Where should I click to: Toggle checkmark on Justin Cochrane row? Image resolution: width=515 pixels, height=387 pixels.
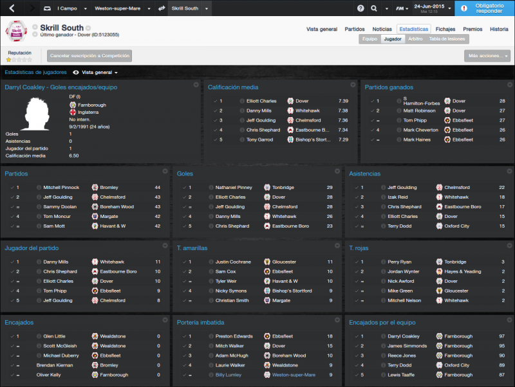[185, 262]
